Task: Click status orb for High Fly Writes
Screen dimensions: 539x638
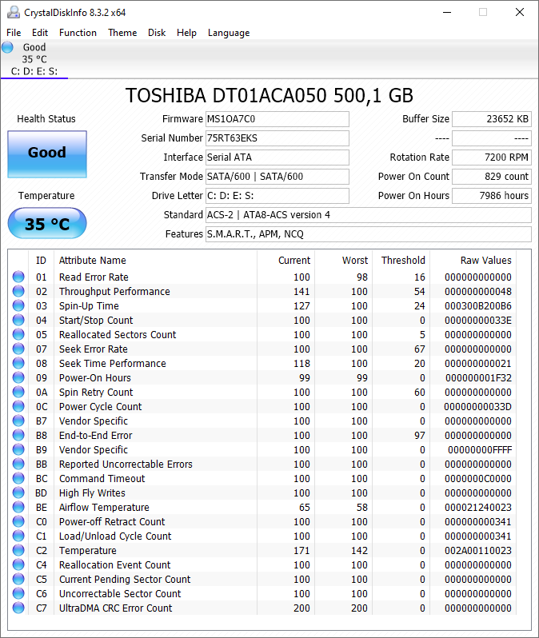Action: (x=18, y=492)
